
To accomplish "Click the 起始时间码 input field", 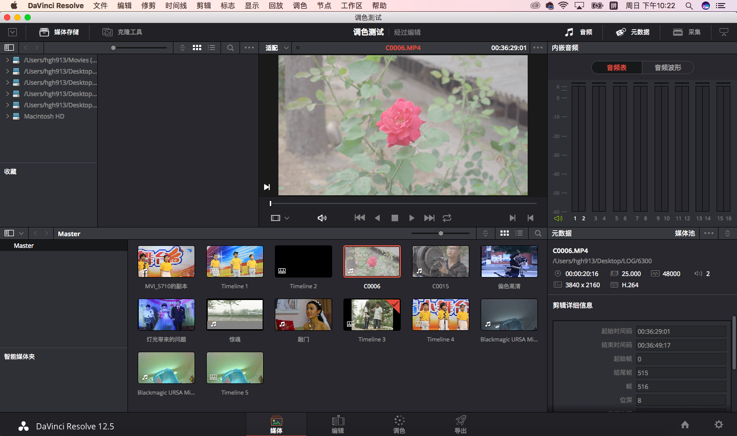I will tap(681, 331).
